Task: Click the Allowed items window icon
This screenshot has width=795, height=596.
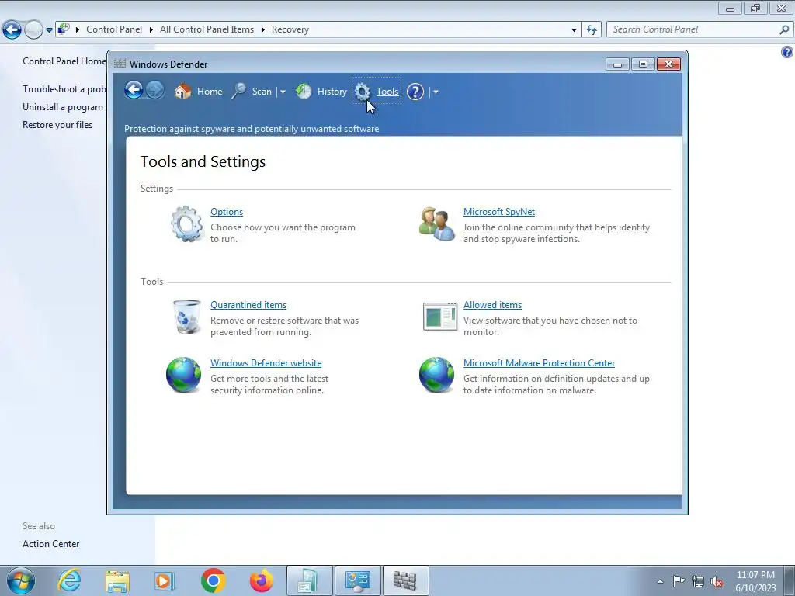Action: click(439, 317)
